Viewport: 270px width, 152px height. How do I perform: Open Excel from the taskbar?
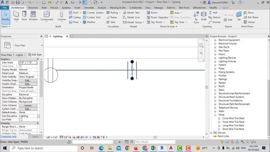[153, 148]
